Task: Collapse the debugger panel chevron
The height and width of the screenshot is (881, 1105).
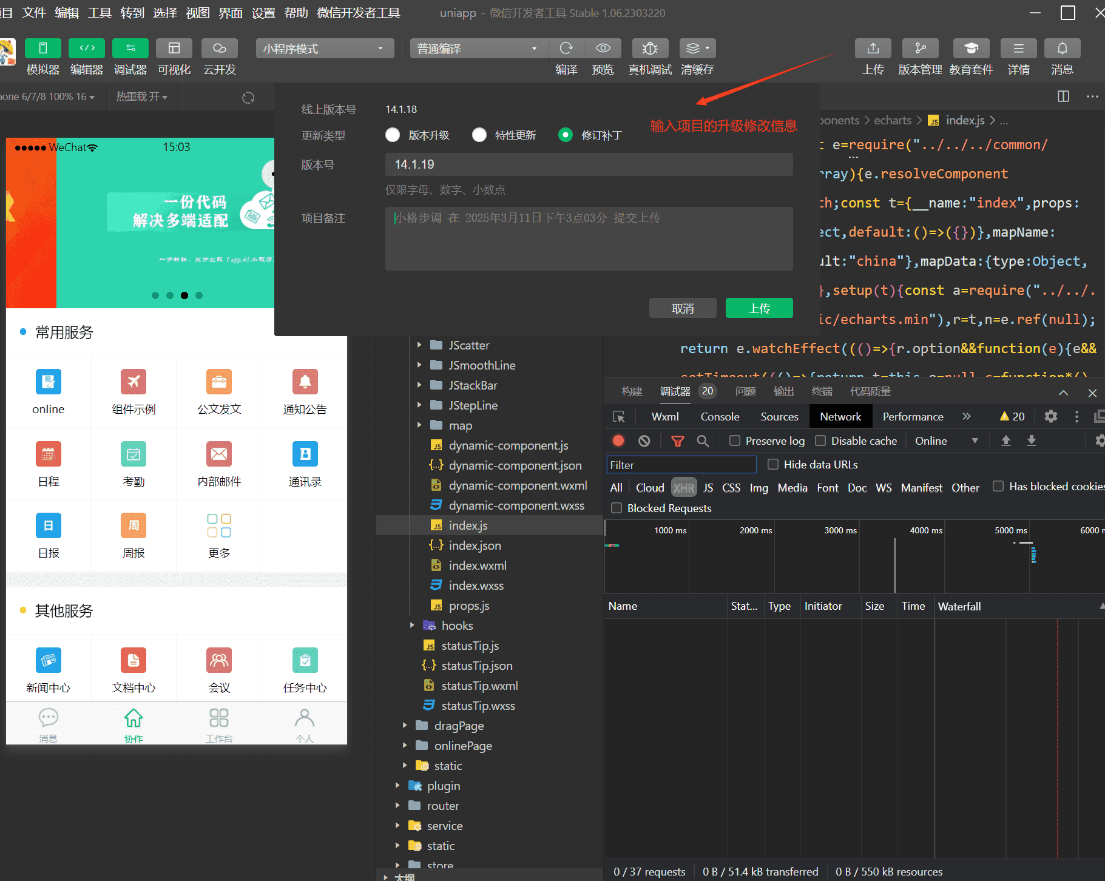Action: 1063,393
